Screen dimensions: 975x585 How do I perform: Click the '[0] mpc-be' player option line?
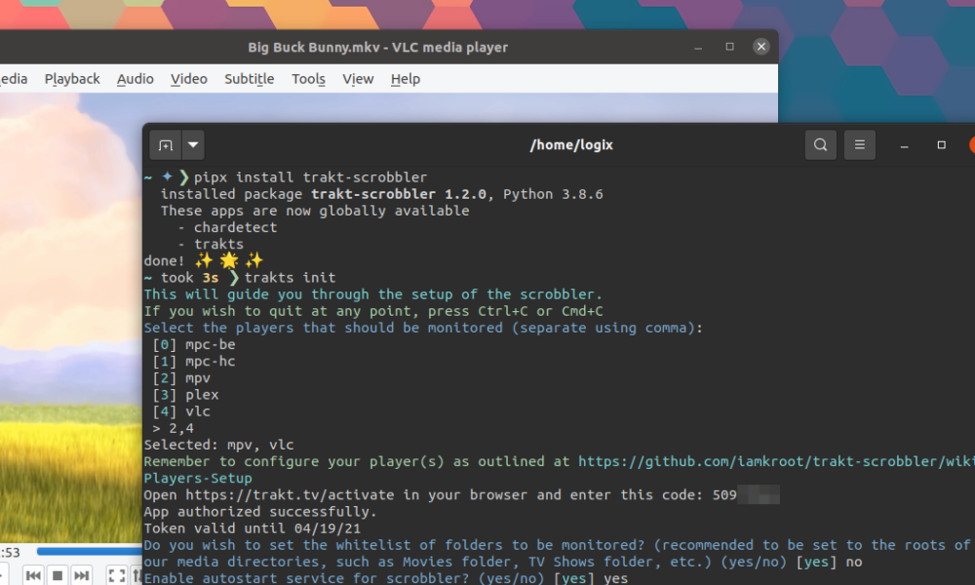(194, 344)
